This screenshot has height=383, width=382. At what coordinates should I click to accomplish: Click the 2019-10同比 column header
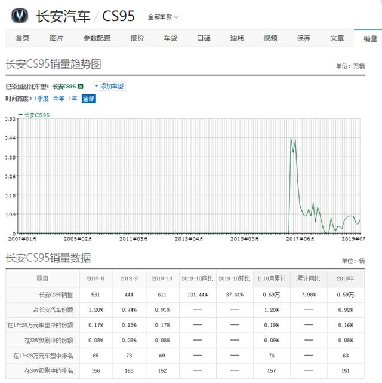click(x=198, y=278)
